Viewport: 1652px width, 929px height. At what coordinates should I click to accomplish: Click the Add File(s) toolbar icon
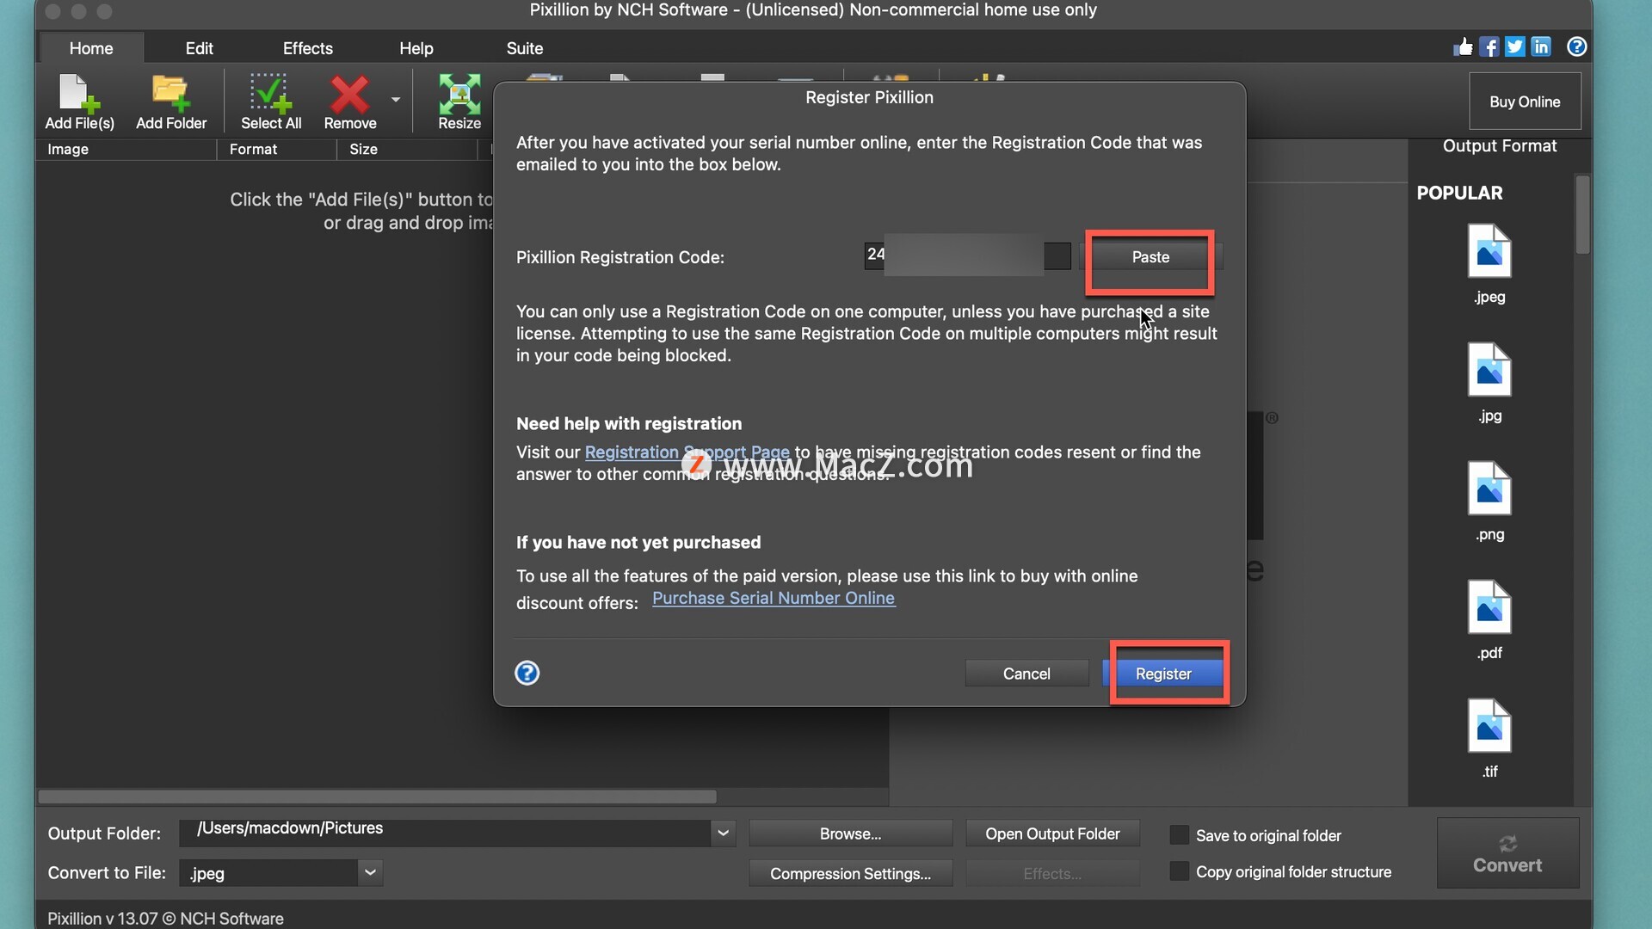point(78,102)
